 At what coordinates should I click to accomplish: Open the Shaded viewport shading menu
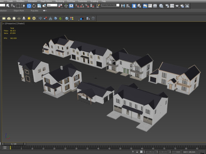point(21,24)
